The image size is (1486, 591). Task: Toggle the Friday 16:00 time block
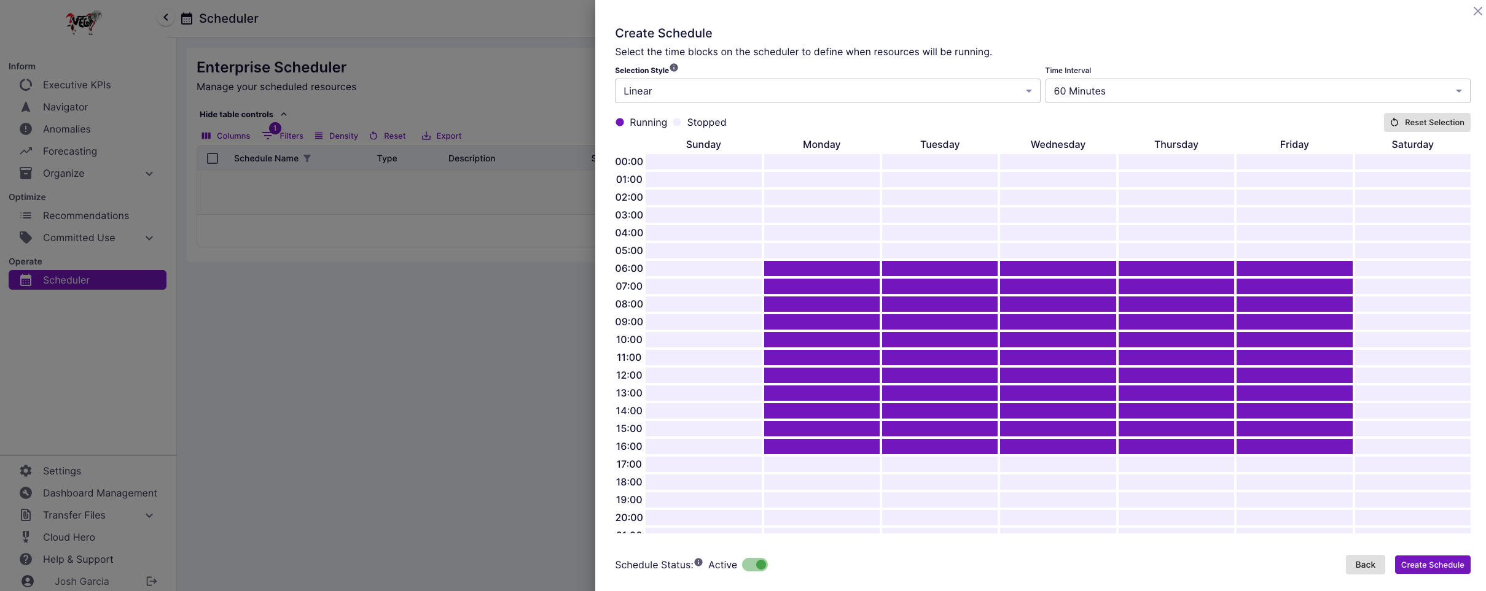click(1294, 446)
